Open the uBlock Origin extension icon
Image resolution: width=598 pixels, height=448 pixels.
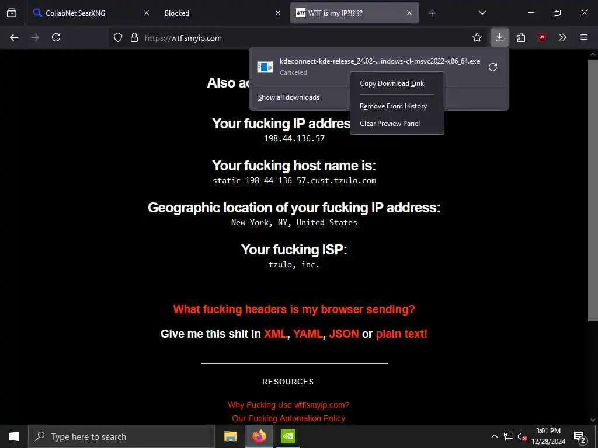pyautogui.click(x=542, y=37)
